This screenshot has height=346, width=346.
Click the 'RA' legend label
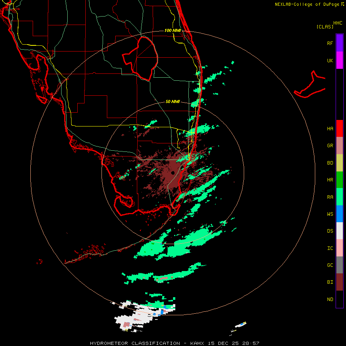tap(330, 197)
